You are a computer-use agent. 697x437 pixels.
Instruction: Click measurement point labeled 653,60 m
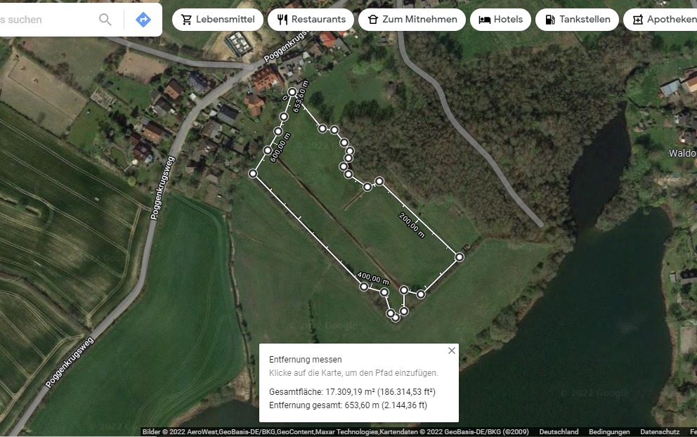[x=292, y=92]
